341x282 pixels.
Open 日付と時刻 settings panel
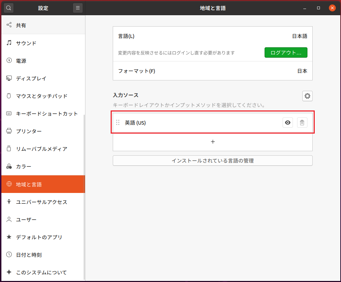tap(43, 255)
